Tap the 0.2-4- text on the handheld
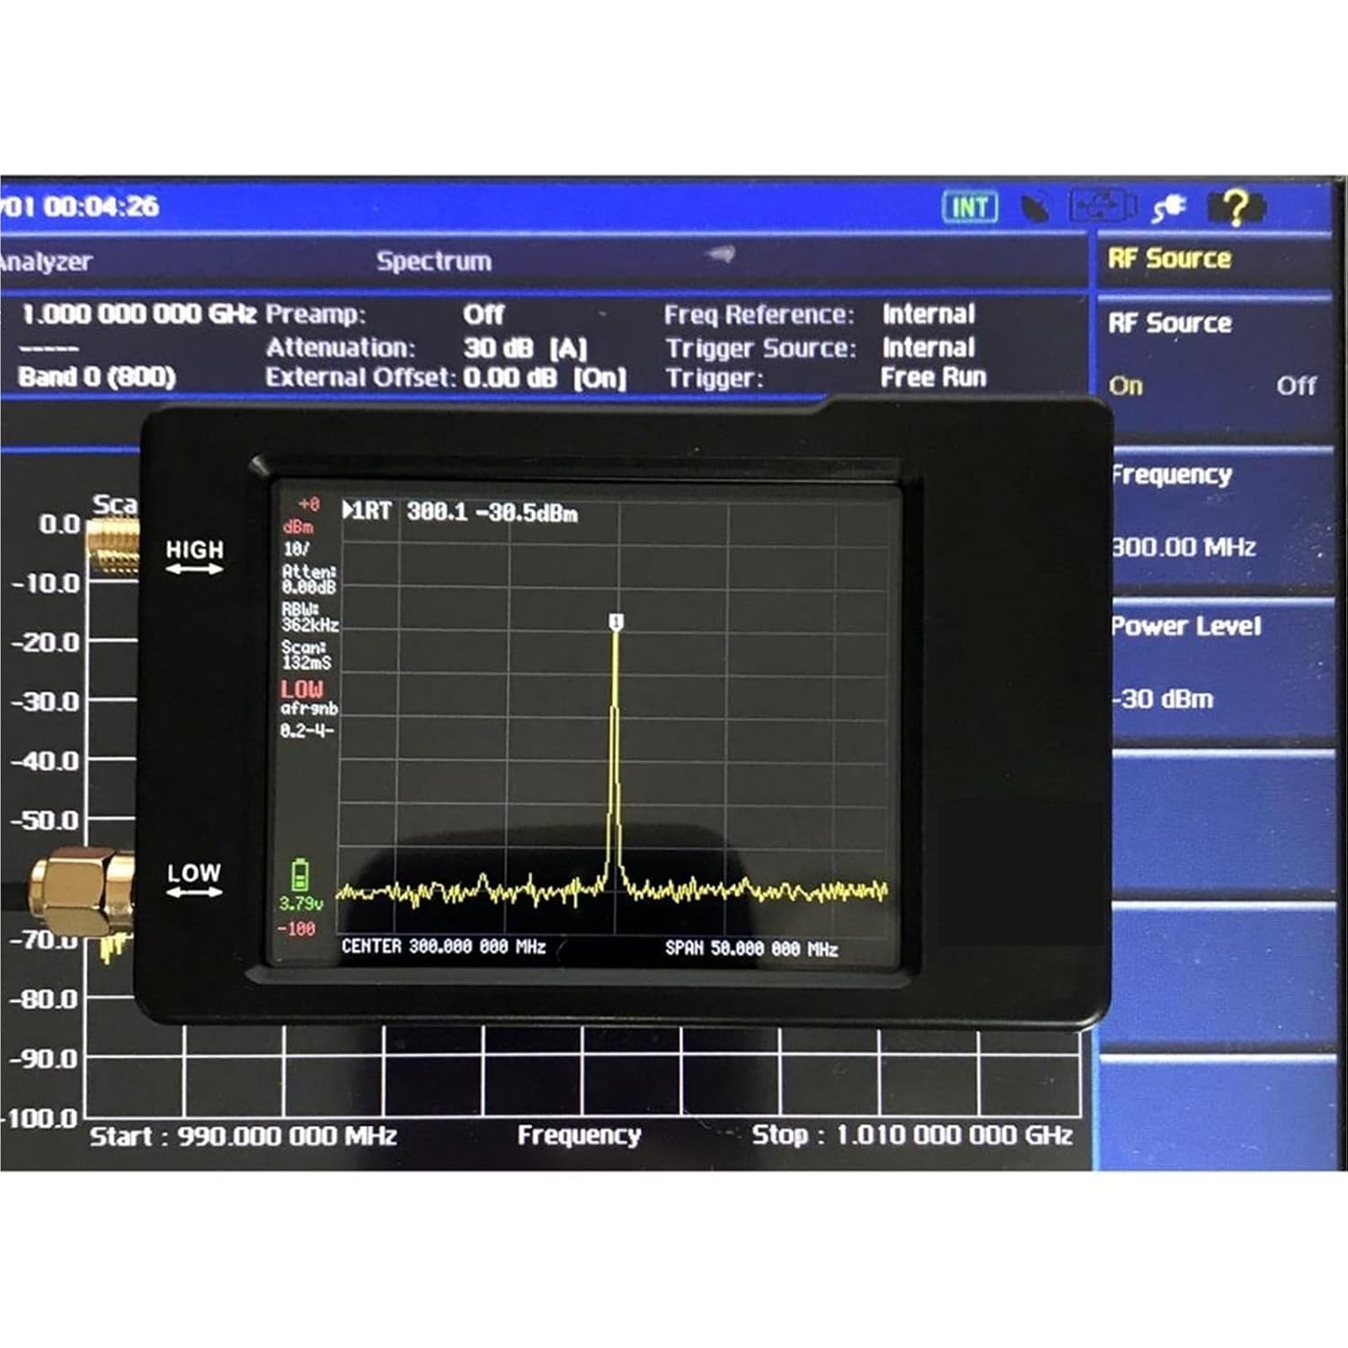Screen dimensions: 1348x1348 pos(306,731)
